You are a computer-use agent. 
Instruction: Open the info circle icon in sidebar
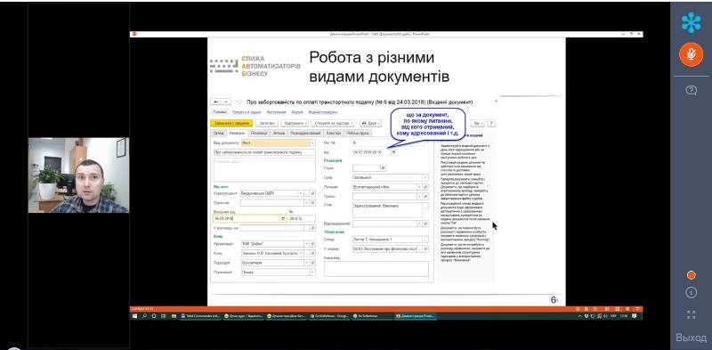(691, 293)
